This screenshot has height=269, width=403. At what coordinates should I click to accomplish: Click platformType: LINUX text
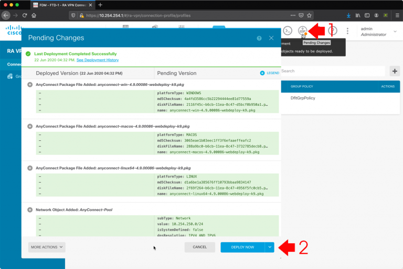point(177,177)
